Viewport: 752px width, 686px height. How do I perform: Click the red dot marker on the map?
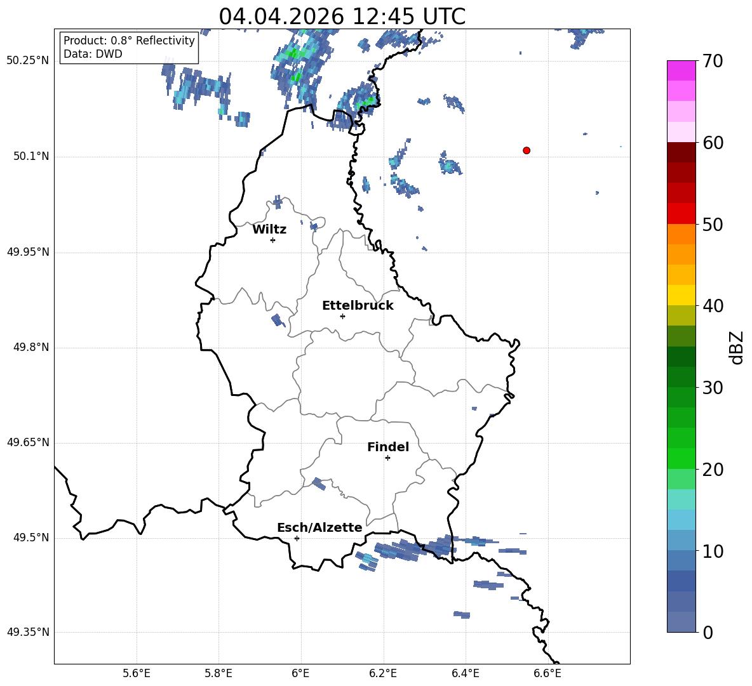[x=527, y=150]
